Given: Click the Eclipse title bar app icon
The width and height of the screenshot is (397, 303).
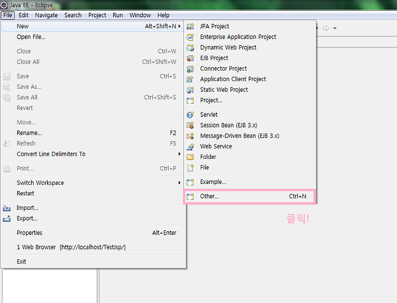Looking at the screenshot, I should (x=4, y=5).
